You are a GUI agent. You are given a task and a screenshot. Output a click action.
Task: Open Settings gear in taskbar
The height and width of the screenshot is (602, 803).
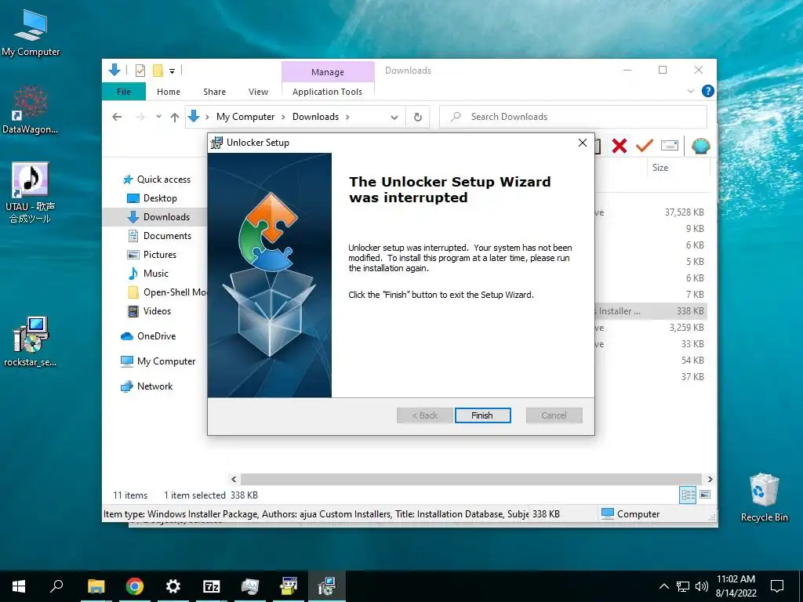(173, 586)
